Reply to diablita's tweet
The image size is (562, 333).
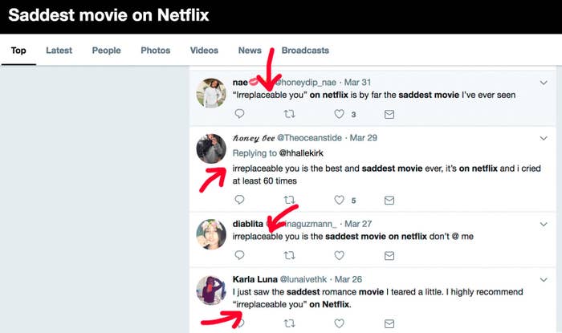(239, 255)
